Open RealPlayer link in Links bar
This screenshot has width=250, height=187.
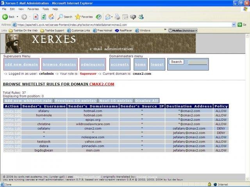123,30
